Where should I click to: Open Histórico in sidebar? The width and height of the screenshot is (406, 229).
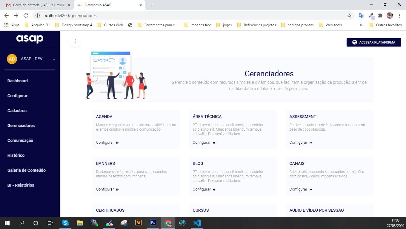coord(16,155)
